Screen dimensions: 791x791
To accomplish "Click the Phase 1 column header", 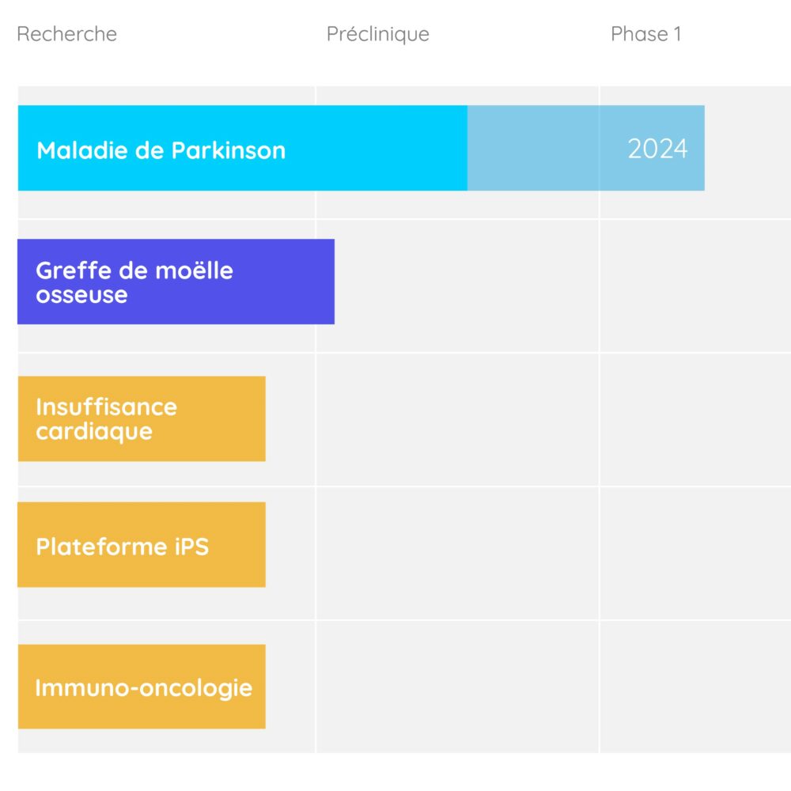I will [645, 34].
